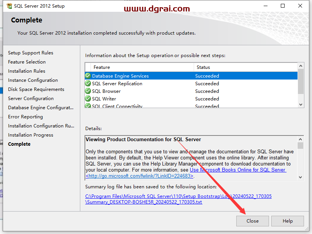
Task: Click the Installation Rules step
Action: coord(27,71)
